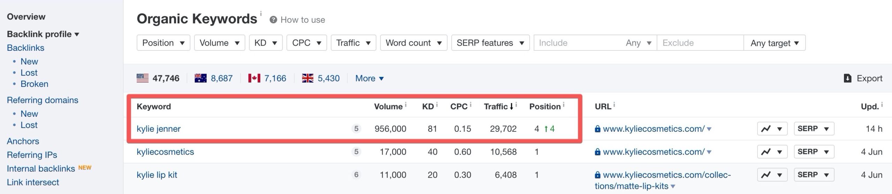Open position history chart for kylie jenner
This screenshot has height=194, width=892.
(x=772, y=129)
